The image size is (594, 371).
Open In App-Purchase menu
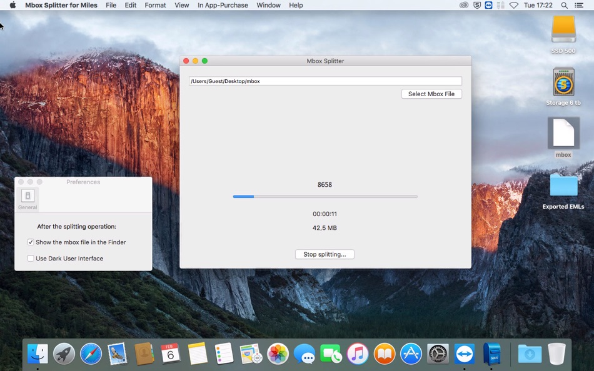[223, 5]
